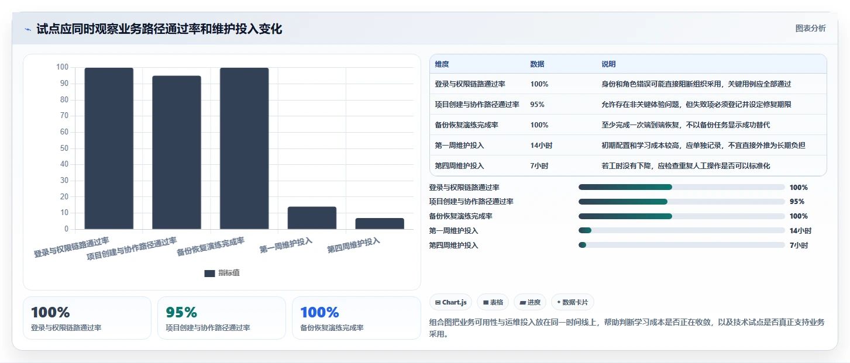Screen dimensions: 850x363
Task: Click the 登录与权限链路通过率 bar in chart
Action: [x=109, y=148]
